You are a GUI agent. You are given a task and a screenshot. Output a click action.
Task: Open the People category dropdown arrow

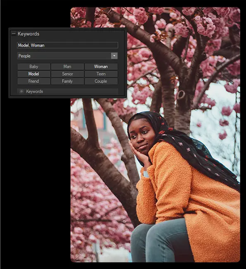coord(114,56)
